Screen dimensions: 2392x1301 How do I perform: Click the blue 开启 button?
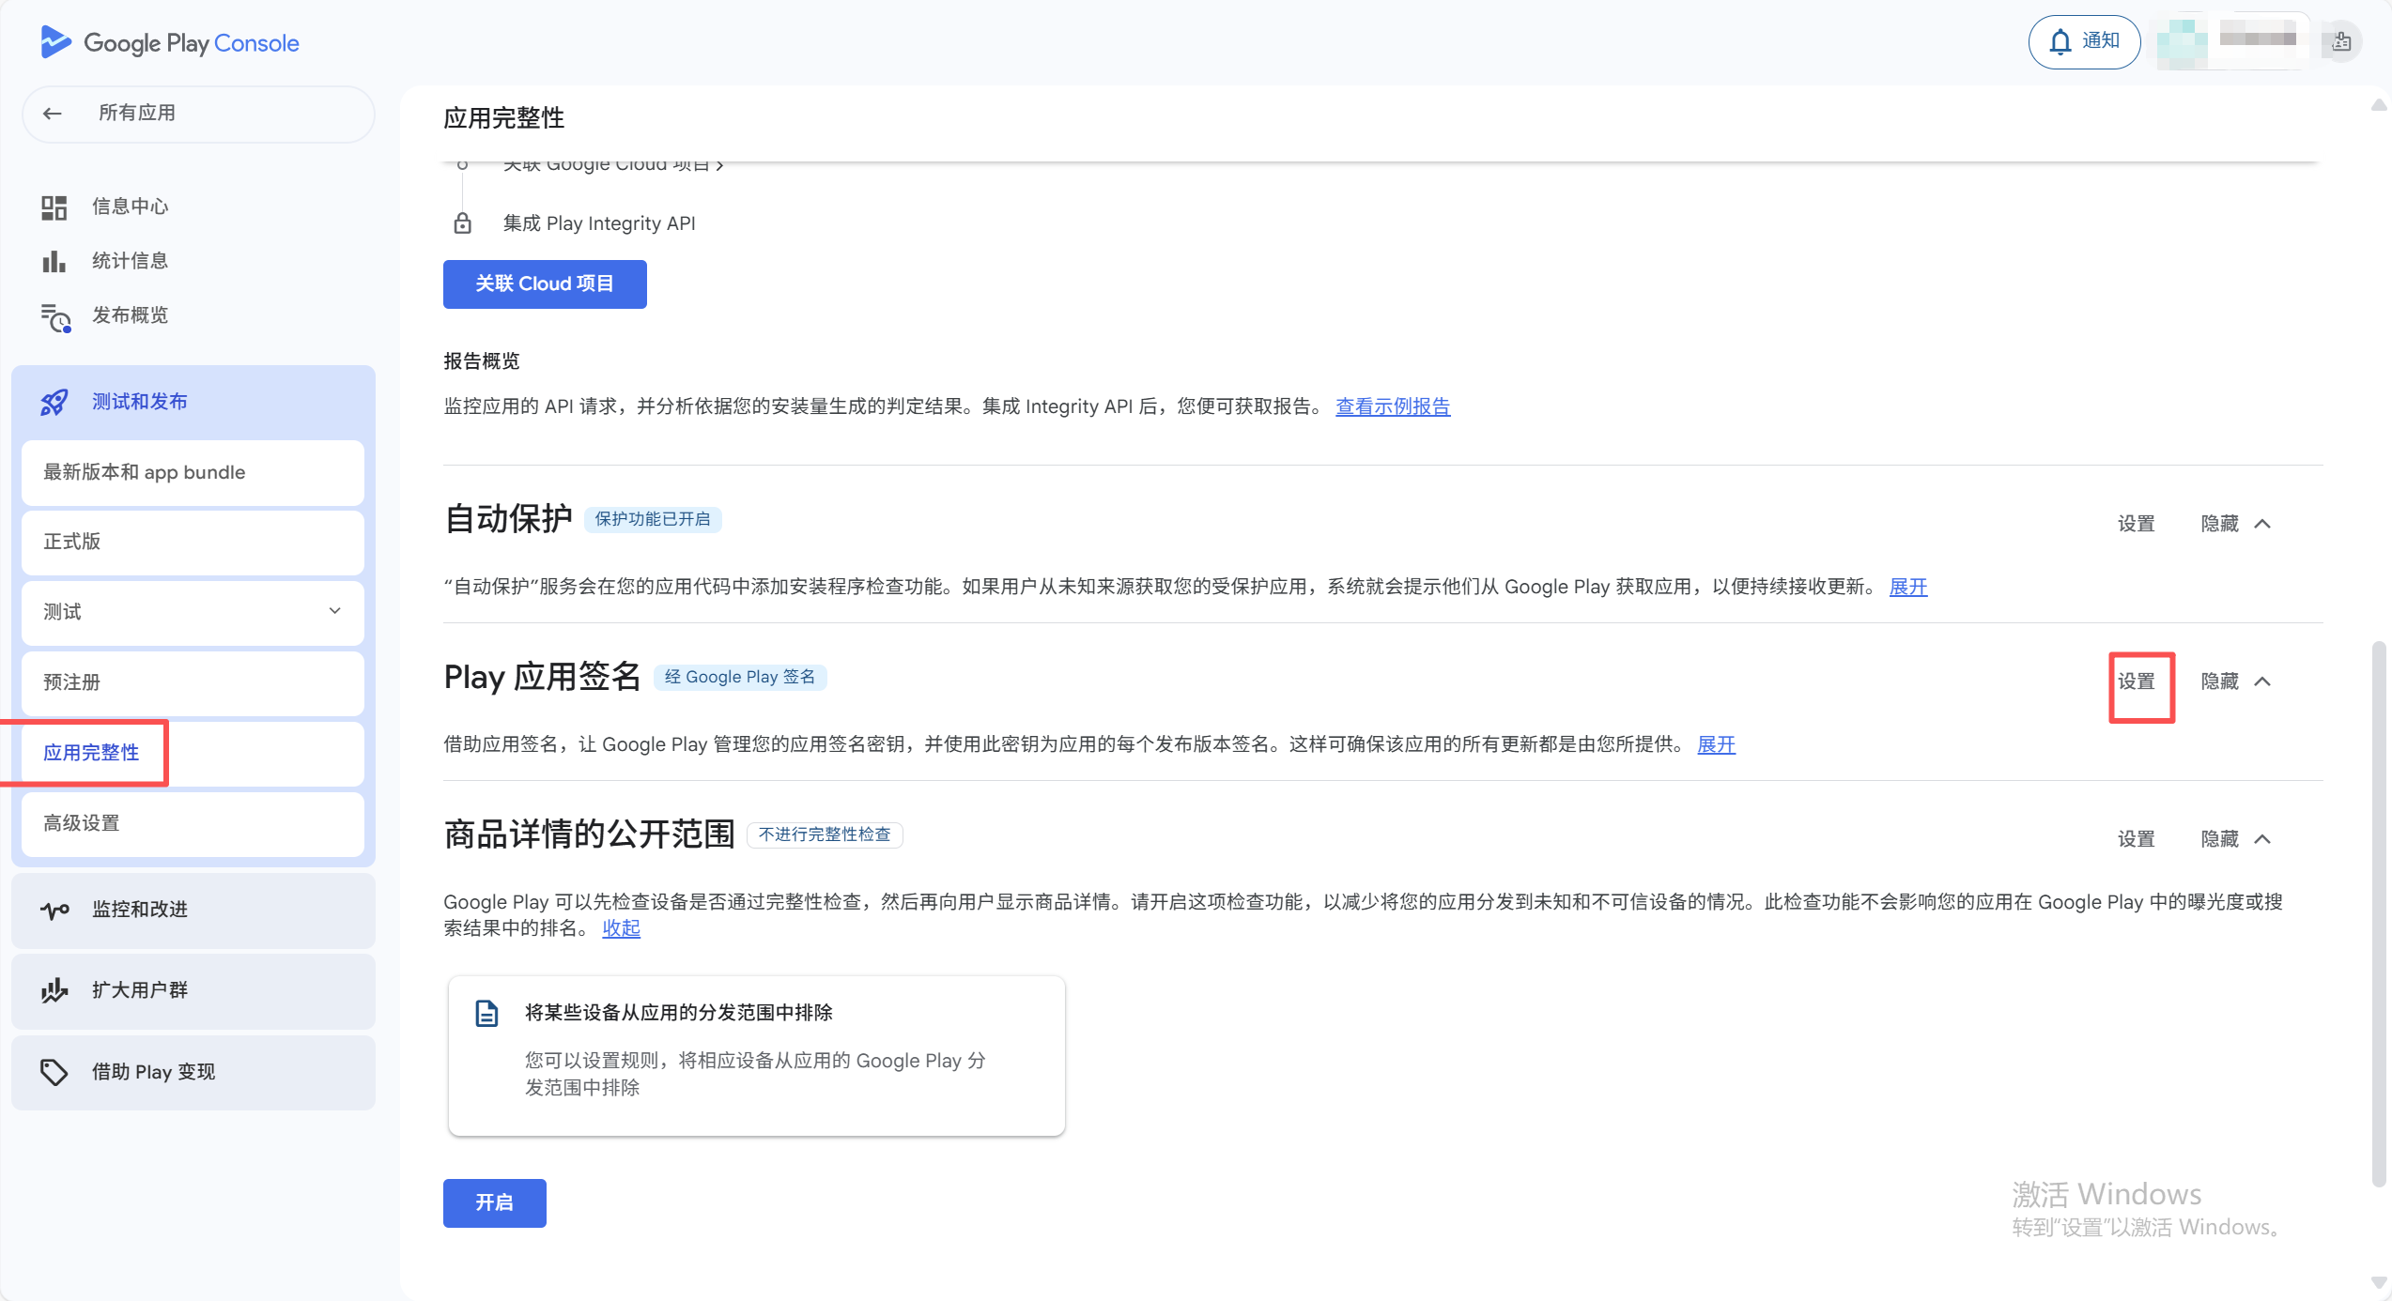coord(494,1203)
